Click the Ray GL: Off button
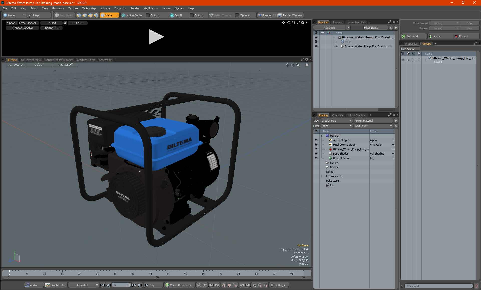 66,65
